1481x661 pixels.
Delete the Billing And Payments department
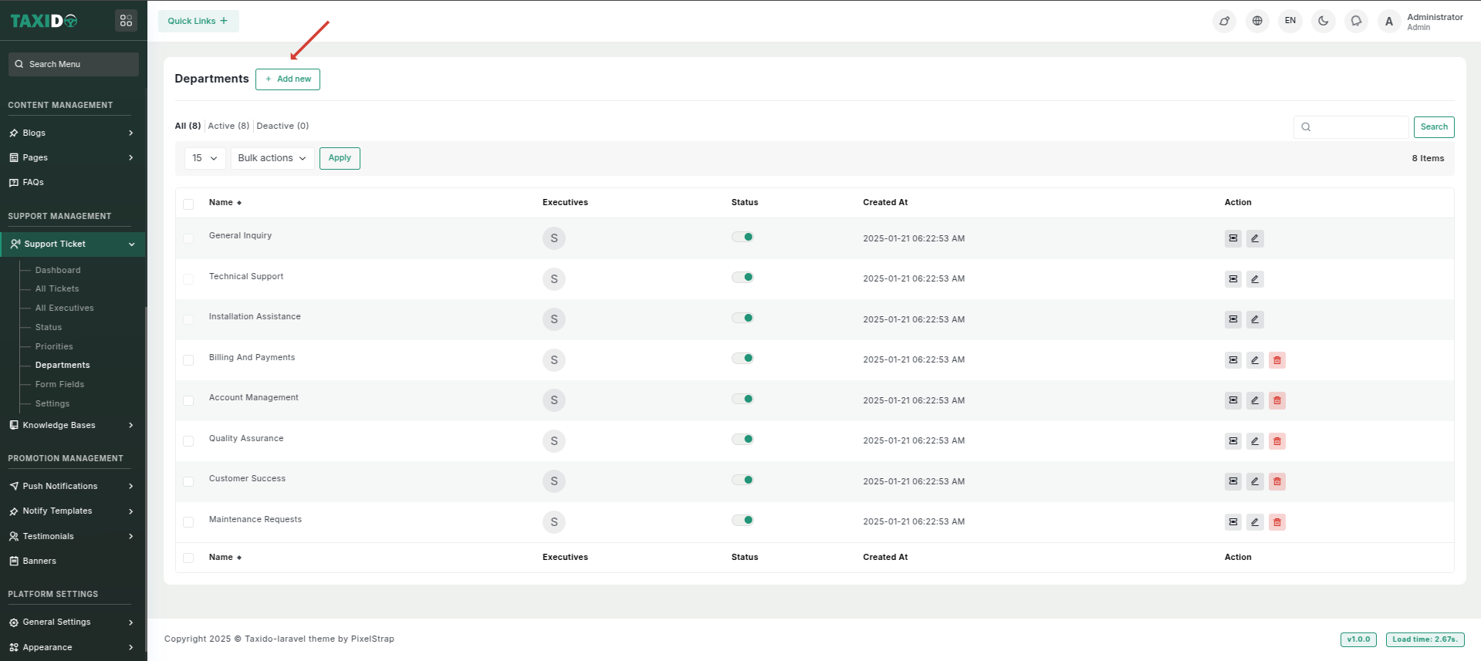pos(1276,360)
